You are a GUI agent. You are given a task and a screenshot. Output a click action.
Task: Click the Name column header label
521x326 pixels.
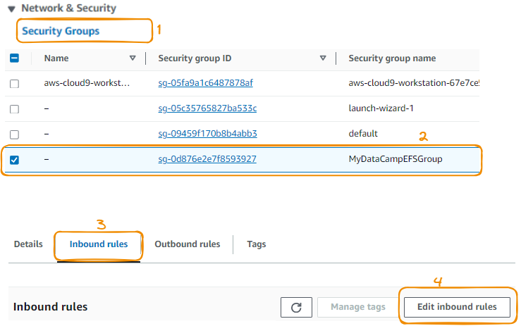tap(56, 58)
